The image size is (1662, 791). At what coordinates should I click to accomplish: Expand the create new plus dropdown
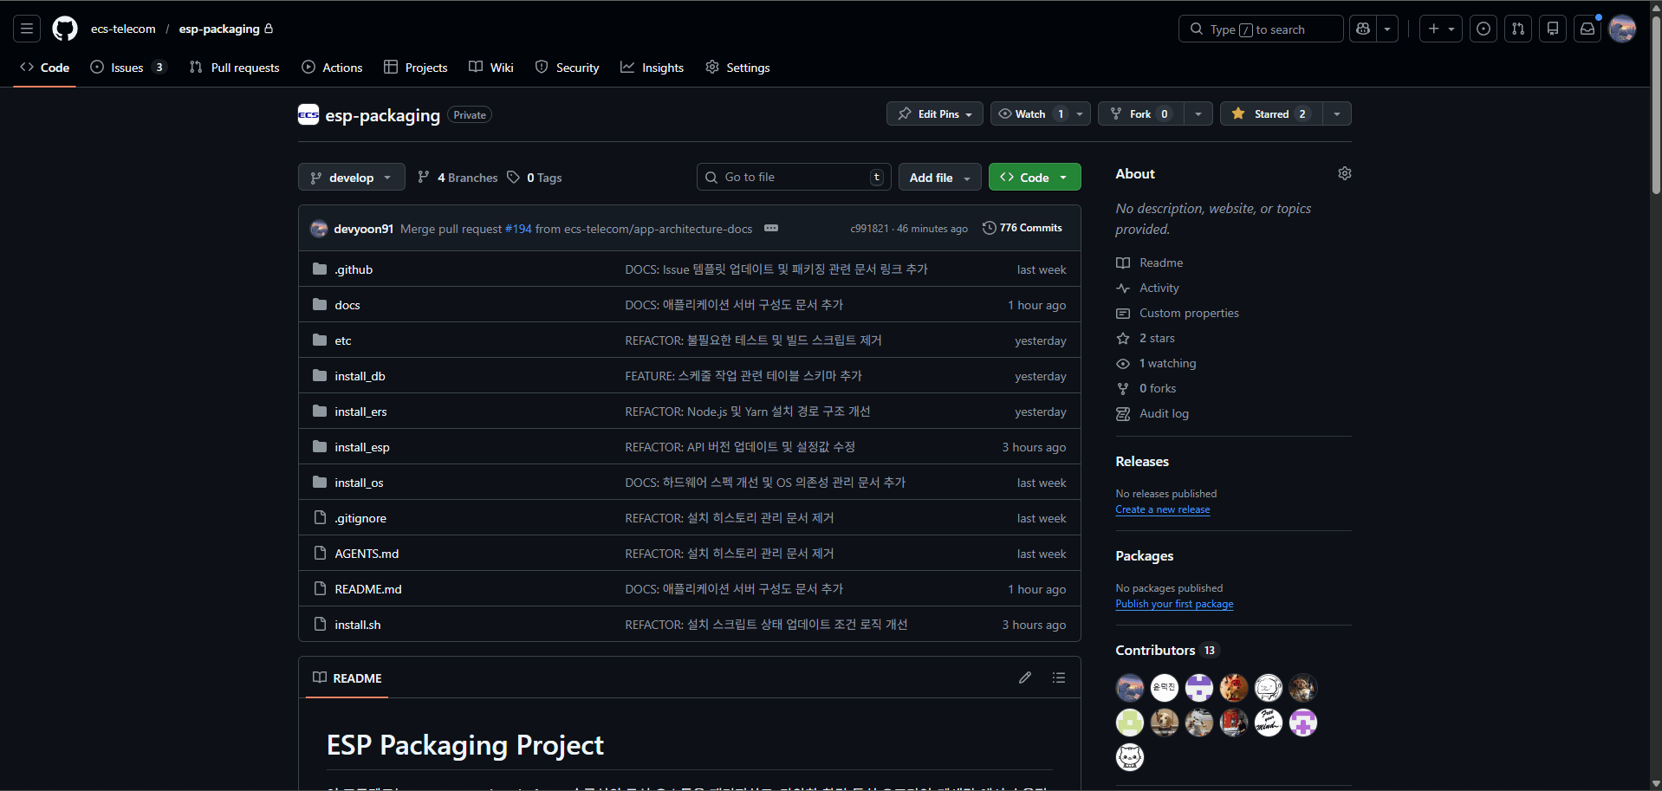(x=1441, y=29)
